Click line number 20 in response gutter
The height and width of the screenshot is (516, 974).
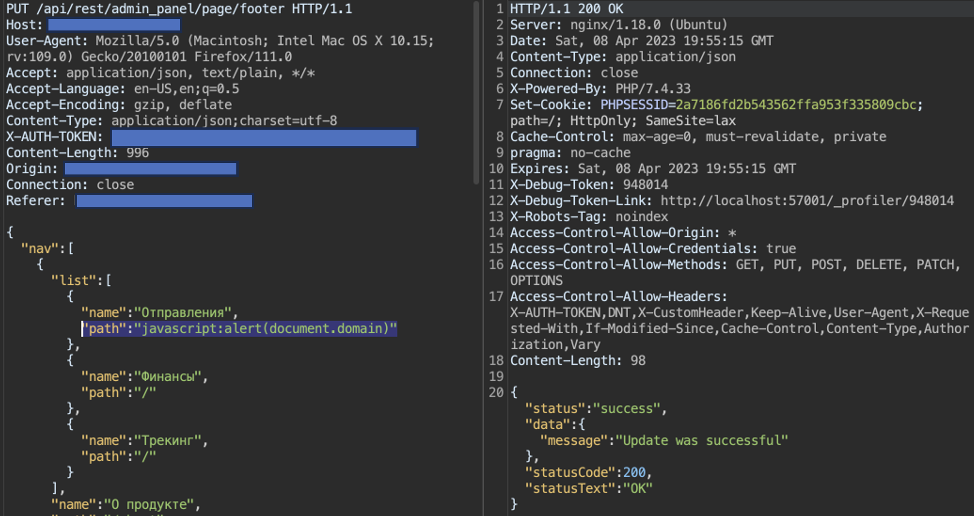click(496, 393)
